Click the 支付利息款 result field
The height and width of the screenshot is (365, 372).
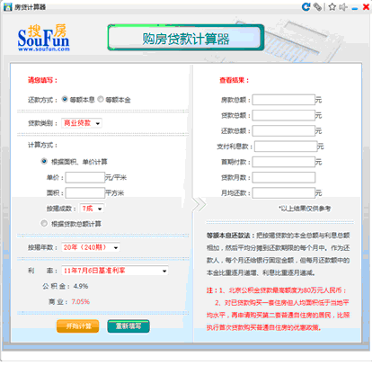pyautogui.click(x=286, y=147)
